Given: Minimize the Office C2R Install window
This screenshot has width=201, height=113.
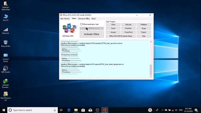Looking at the screenshot, I should 137,15.
